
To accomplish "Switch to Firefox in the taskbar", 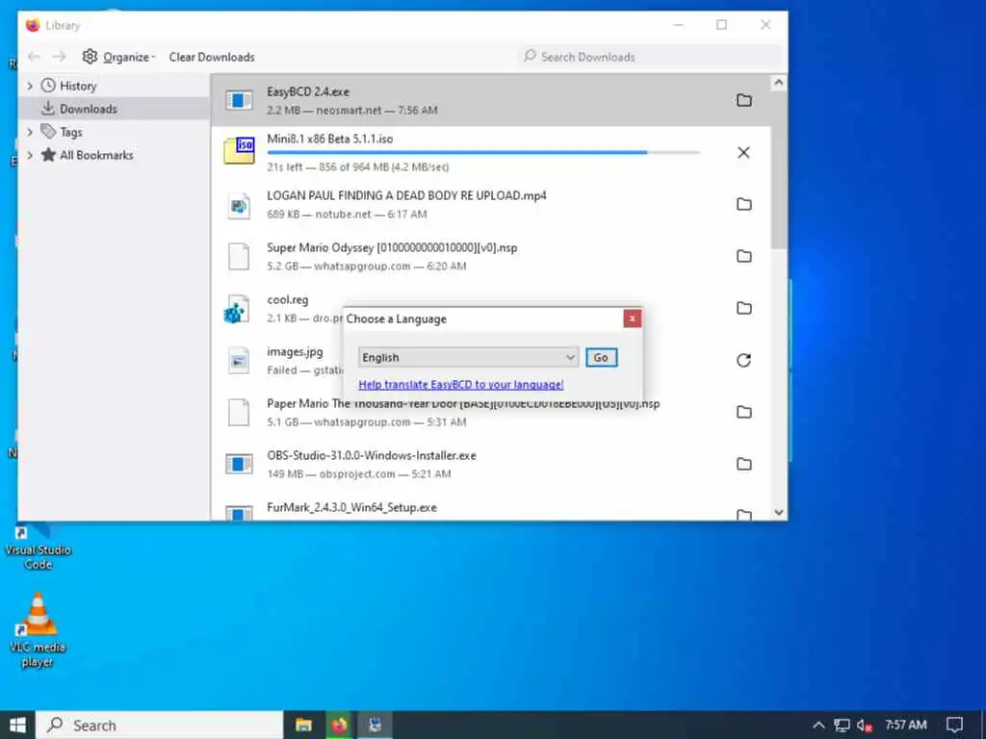I will (x=340, y=726).
